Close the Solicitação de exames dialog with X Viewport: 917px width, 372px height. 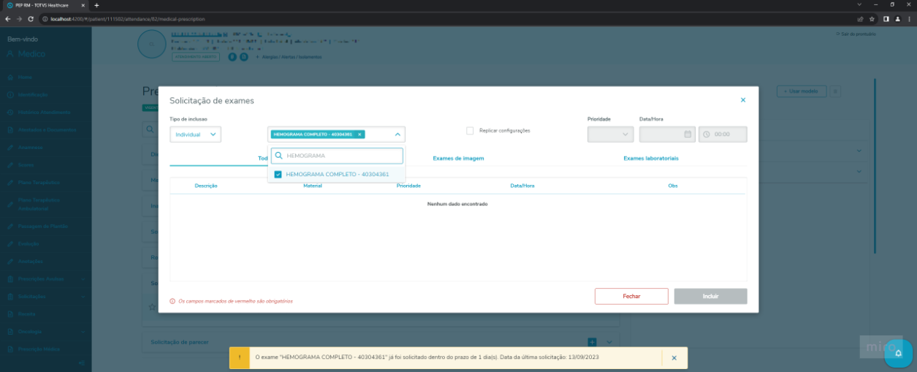pyautogui.click(x=743, y=100)
